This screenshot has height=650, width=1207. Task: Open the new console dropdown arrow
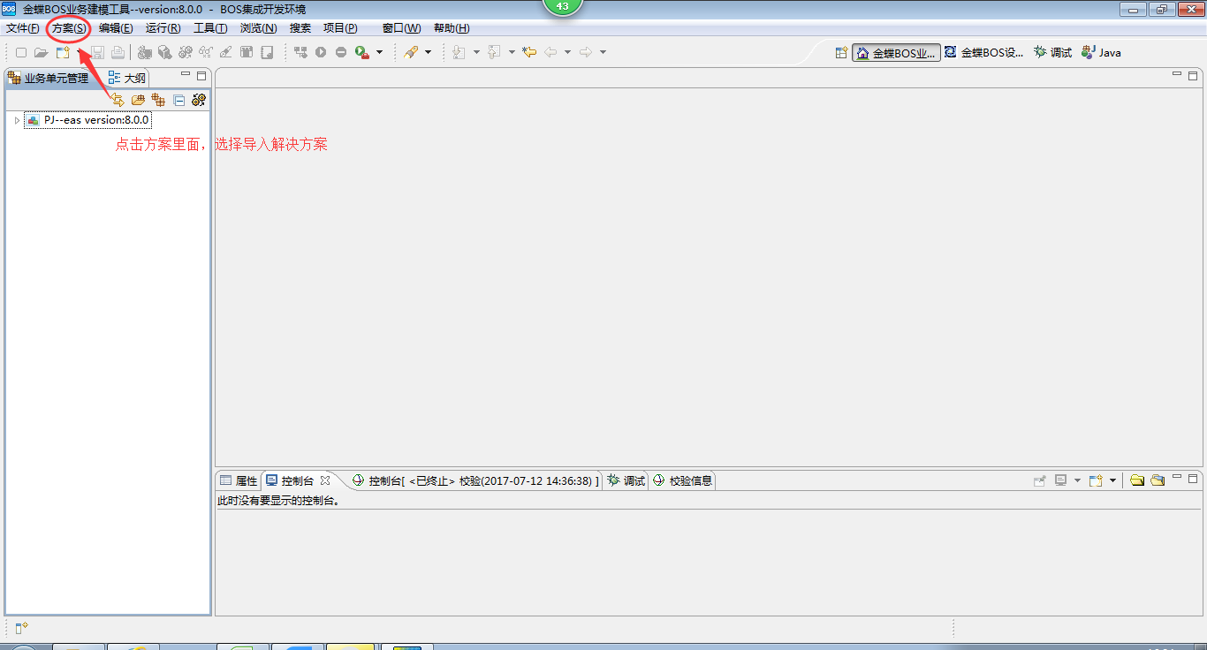click(x=1113, y=480)
